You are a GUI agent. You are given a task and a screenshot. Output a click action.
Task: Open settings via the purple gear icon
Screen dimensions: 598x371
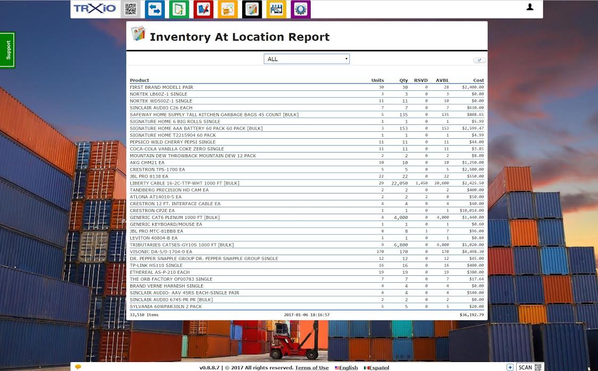pos(301,9)
